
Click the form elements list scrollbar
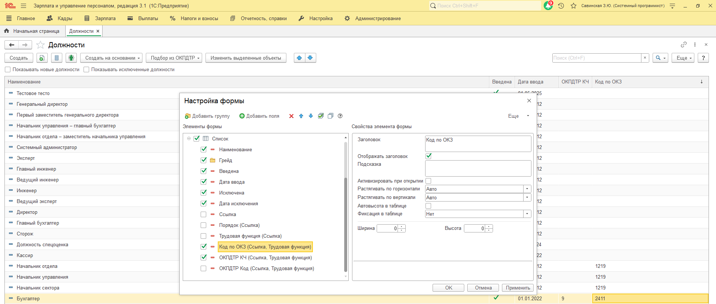[x=346, y=224]
